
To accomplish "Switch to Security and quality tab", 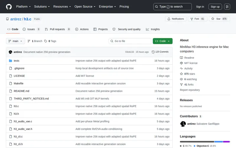I will [x=127, y=29].
